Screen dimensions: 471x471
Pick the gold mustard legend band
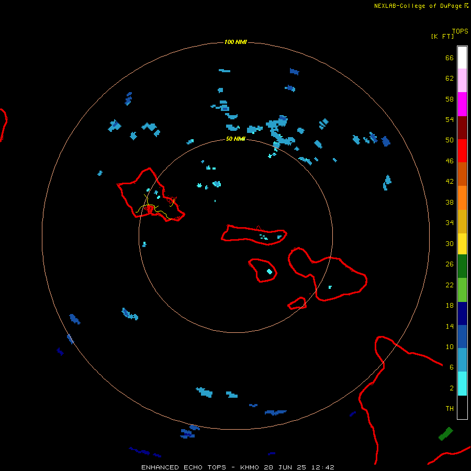pos(462,221)
